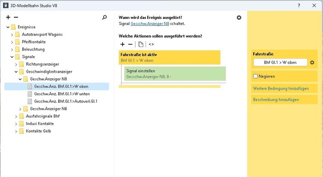The image size is (323, 177).
Task: Remove the selected event with minus icon in tree panel
Action: (16, 18)
